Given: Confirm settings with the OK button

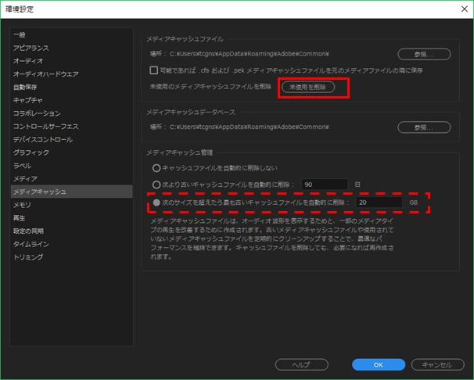Looking at the screenshot, I should (379, 364).
